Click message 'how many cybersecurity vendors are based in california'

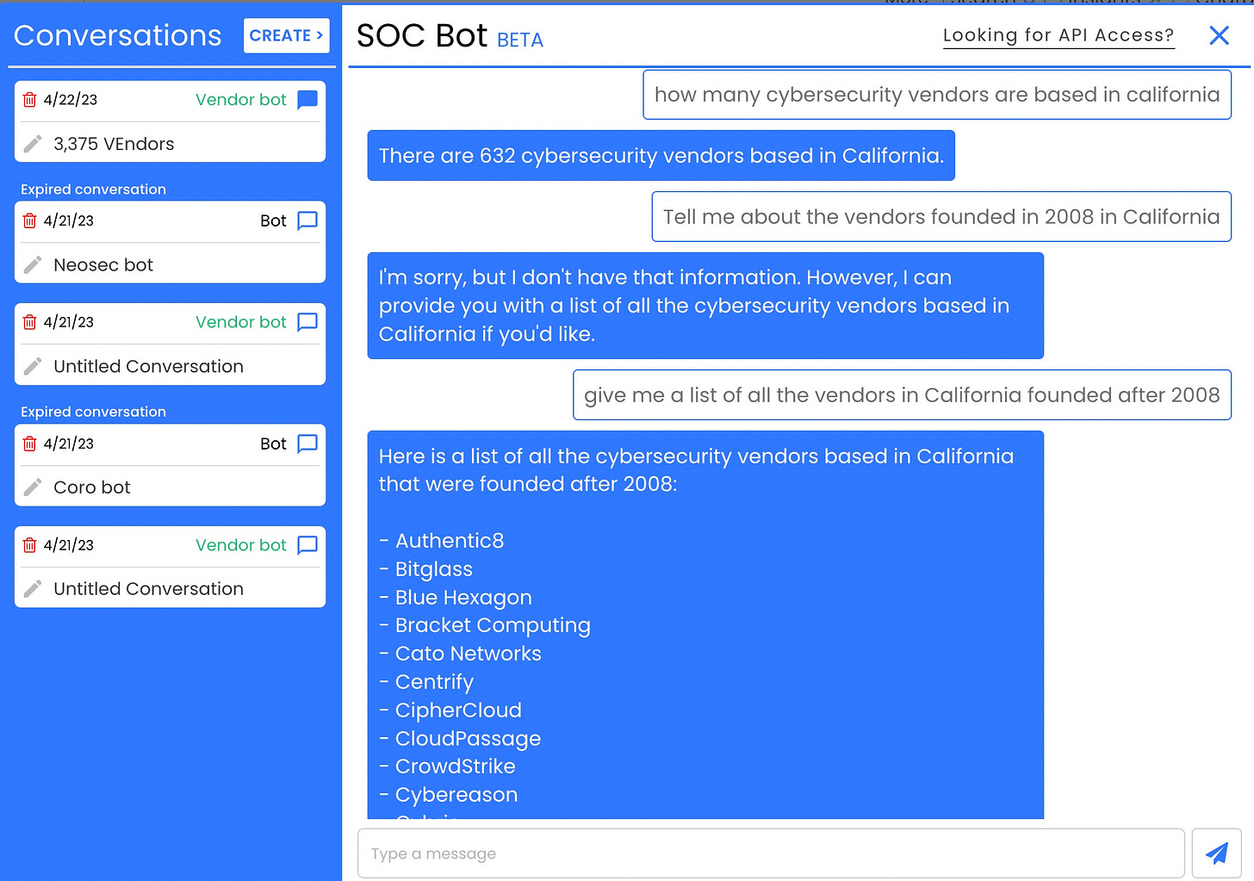point(937,95)
